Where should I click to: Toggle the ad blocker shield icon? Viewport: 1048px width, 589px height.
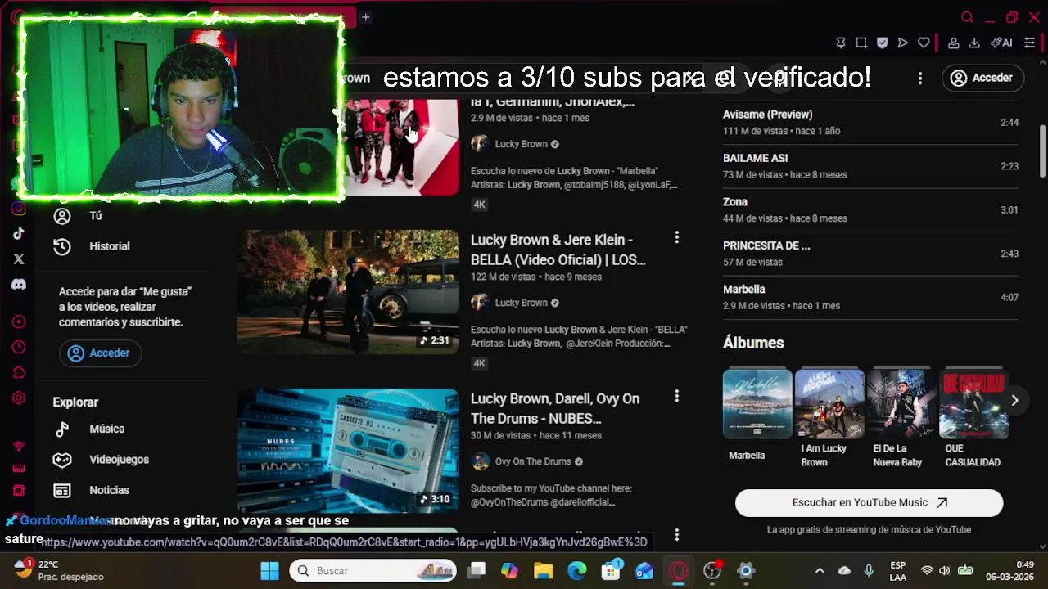click(x=882, y=43)
